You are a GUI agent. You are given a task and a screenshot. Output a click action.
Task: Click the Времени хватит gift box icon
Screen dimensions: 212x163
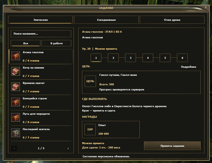pyautogui.click(x=16, y=87)
